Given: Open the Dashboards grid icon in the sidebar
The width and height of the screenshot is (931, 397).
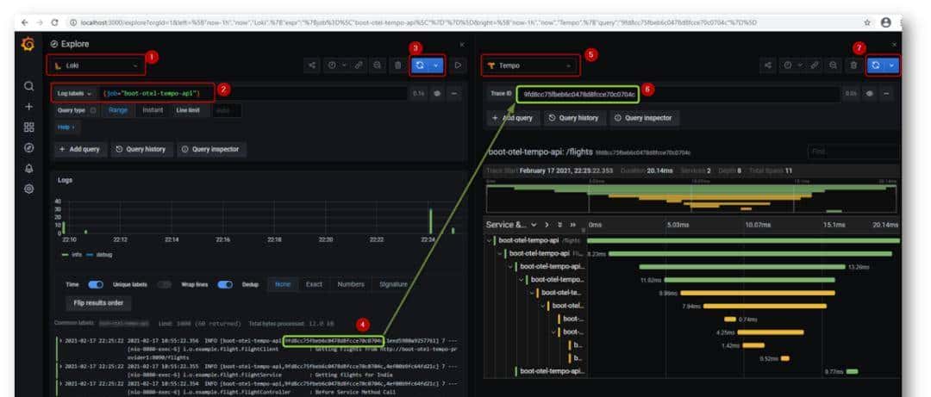Looking at the screenshot, I should pyautogui.click(x=28, y=127).
